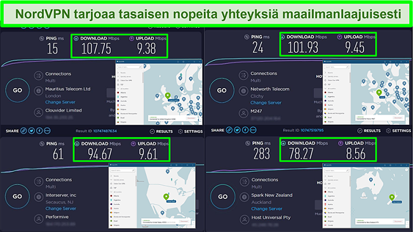Click Connections icon above Networth Telecom

click(243, 75)
